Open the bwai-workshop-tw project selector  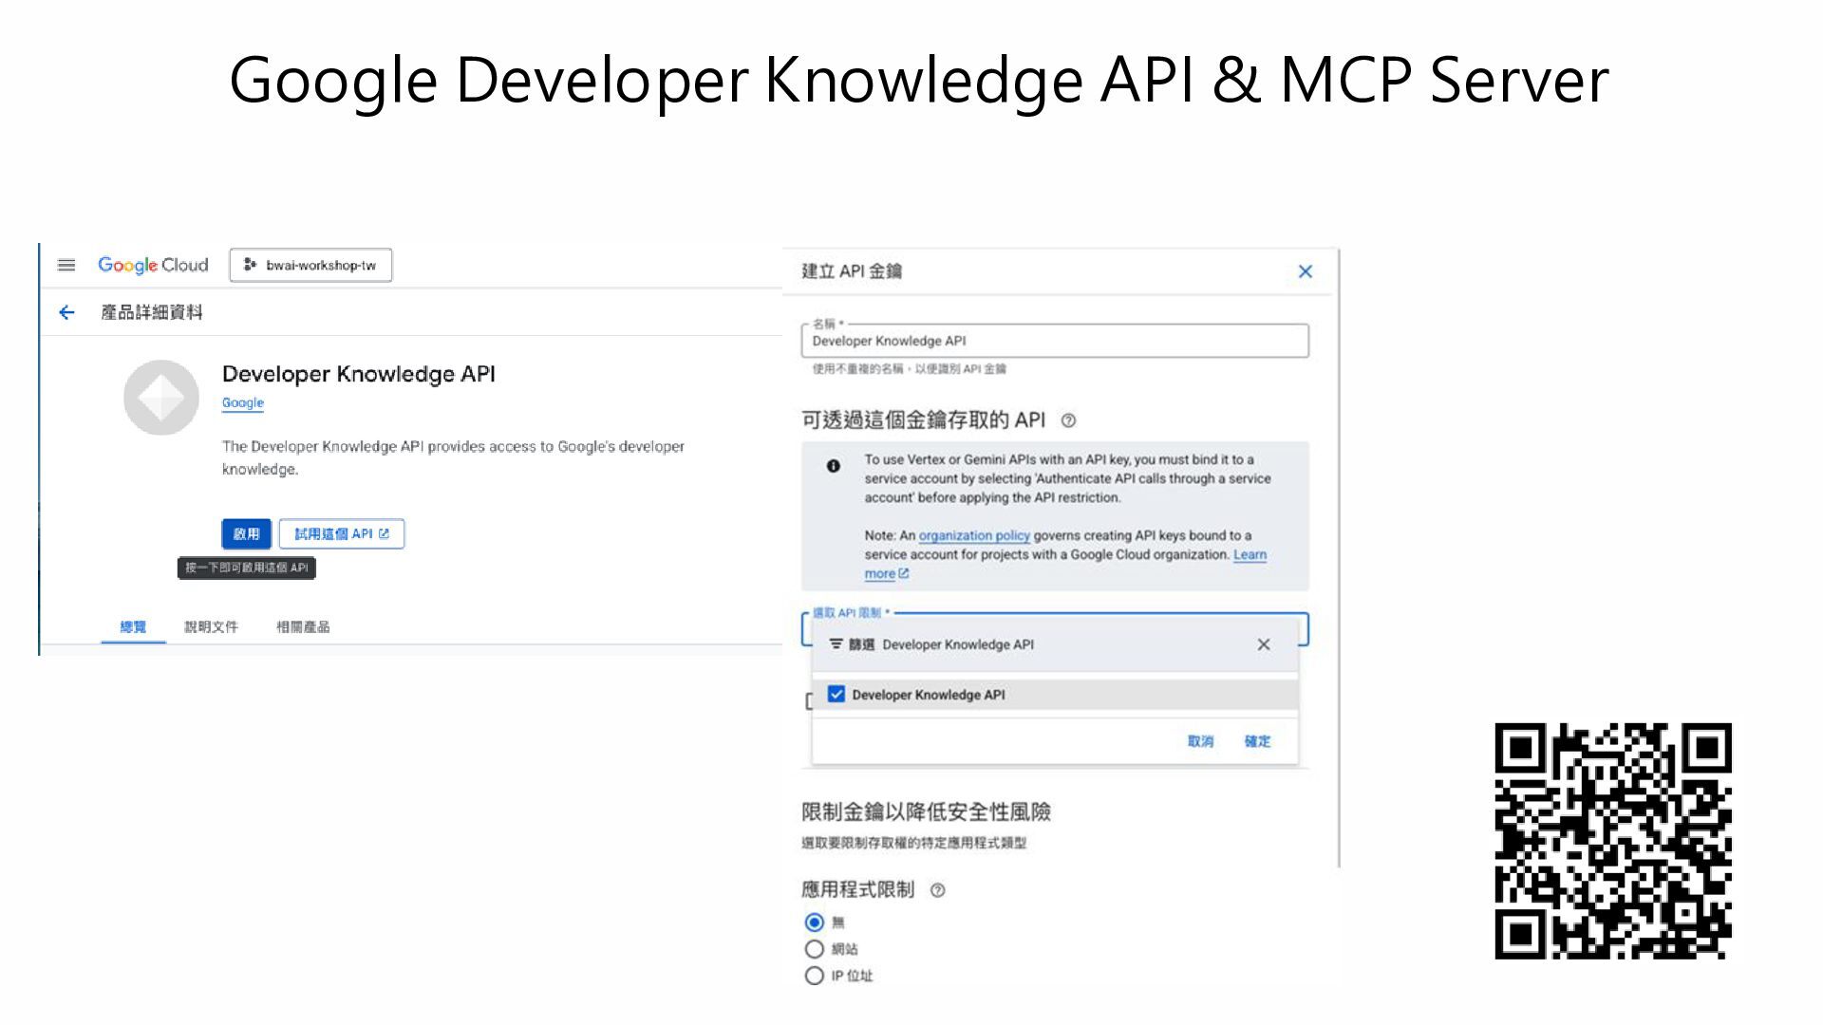point(310,265)
